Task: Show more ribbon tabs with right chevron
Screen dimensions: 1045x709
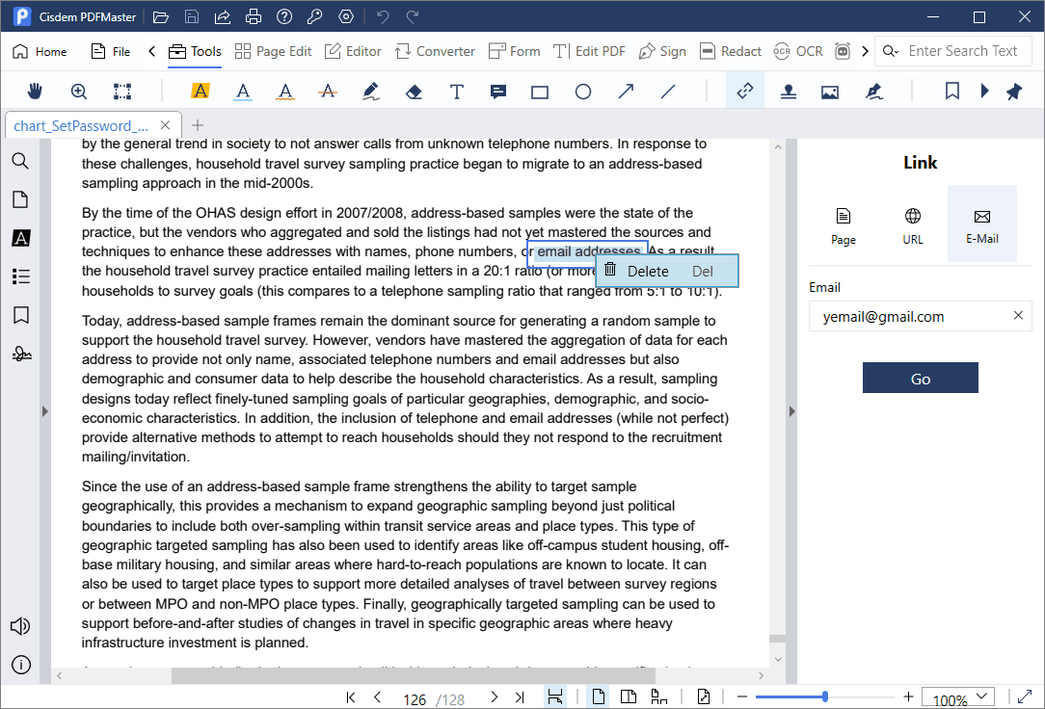Action: click(x=865, y=51)
